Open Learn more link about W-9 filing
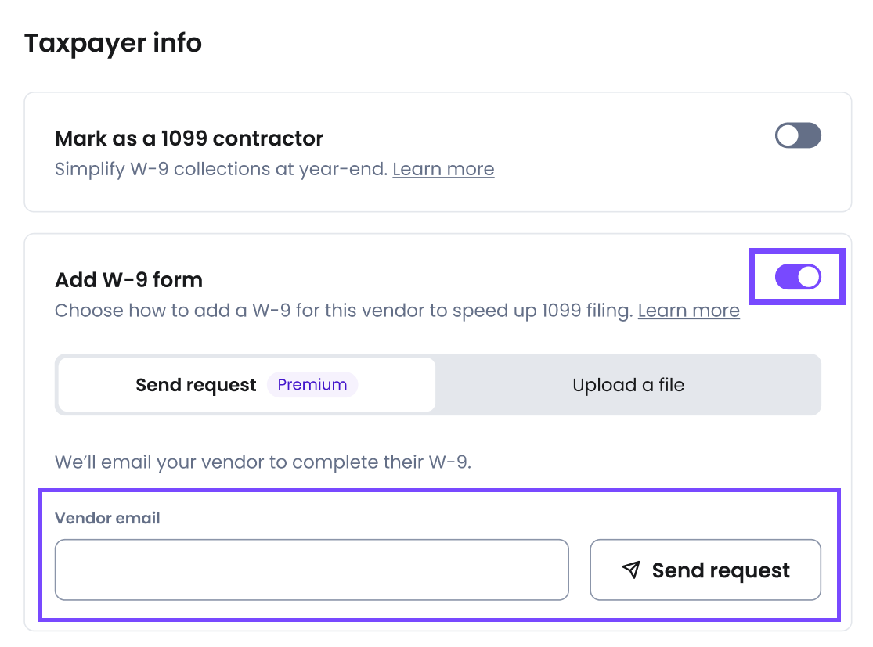Viewport: 873px width, 647px height. (688, 311)
